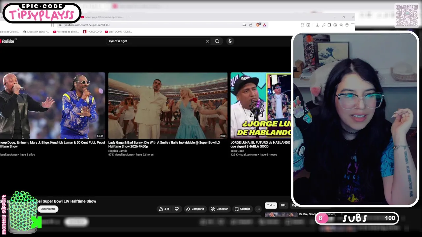Open the sidebar 'Dr. Dre, Snoop' suggested video thumbnail
The width and height of the screenshot is (422, 237).
click(281, 215)
